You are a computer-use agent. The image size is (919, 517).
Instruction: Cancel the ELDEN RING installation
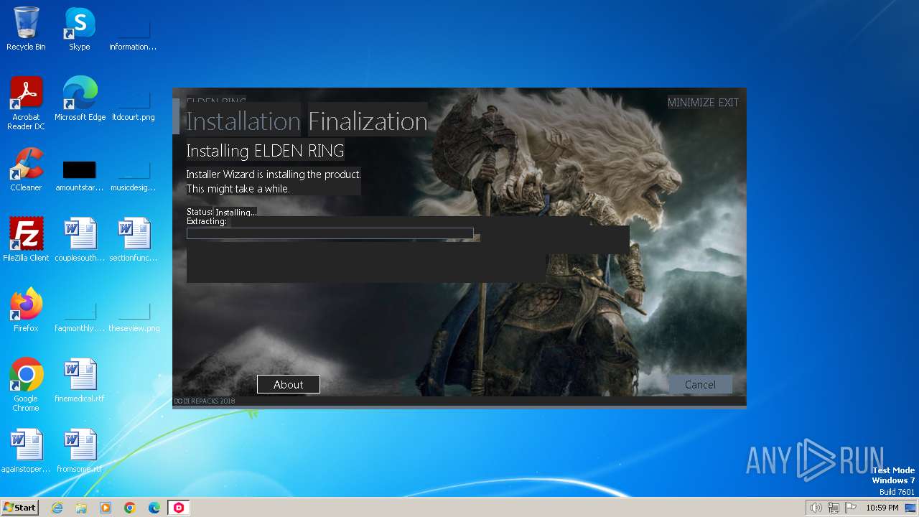[700, 384]
